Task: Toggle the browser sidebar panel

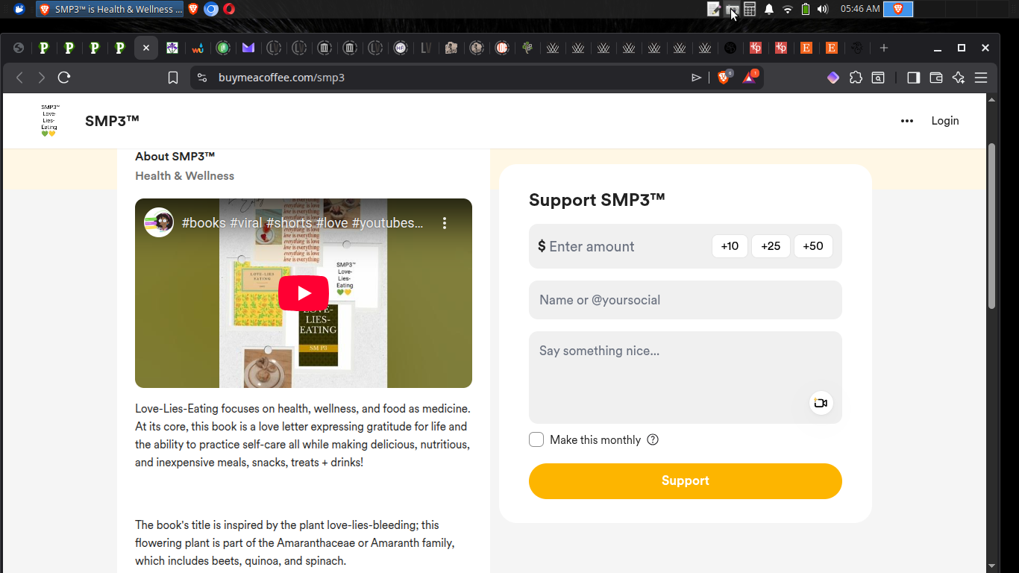Action: [913, 78]
